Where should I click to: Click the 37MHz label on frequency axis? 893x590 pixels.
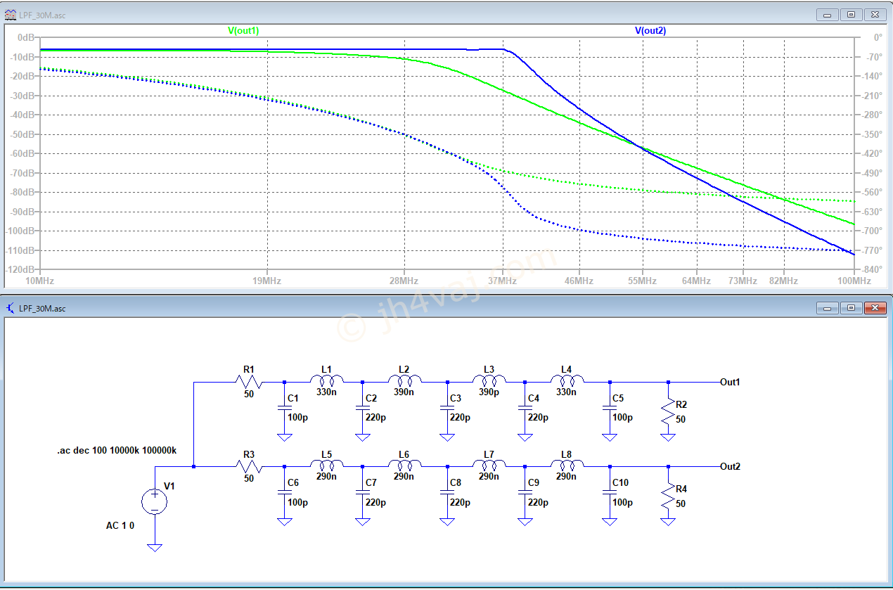pyautogui.click(x=503, y=281)
